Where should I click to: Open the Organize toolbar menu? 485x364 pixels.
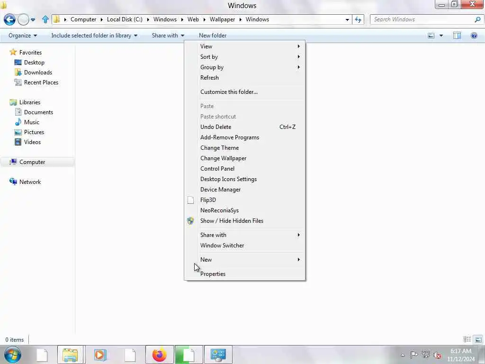point(23,36)
